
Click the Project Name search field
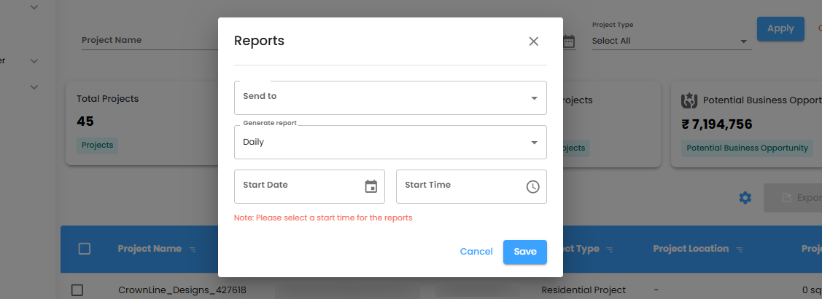146,41
